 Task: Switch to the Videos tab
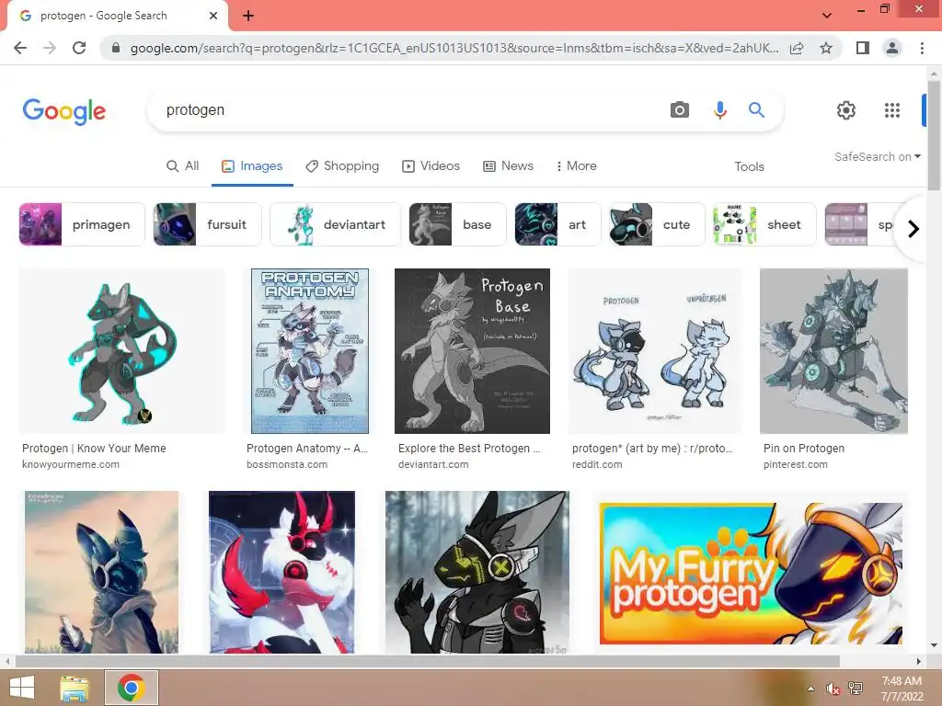pos(431,165)
